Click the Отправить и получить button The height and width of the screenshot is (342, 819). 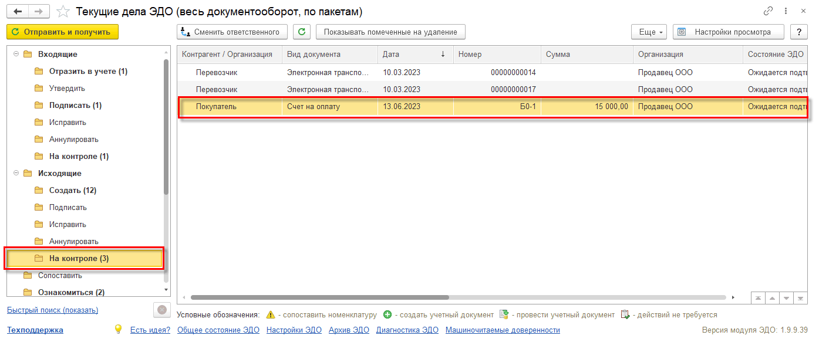62,32
